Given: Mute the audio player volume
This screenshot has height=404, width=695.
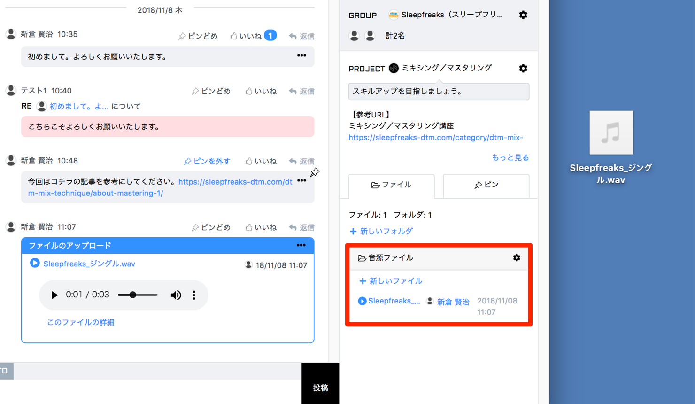Looking at the screenshot, I should point(176,295).
